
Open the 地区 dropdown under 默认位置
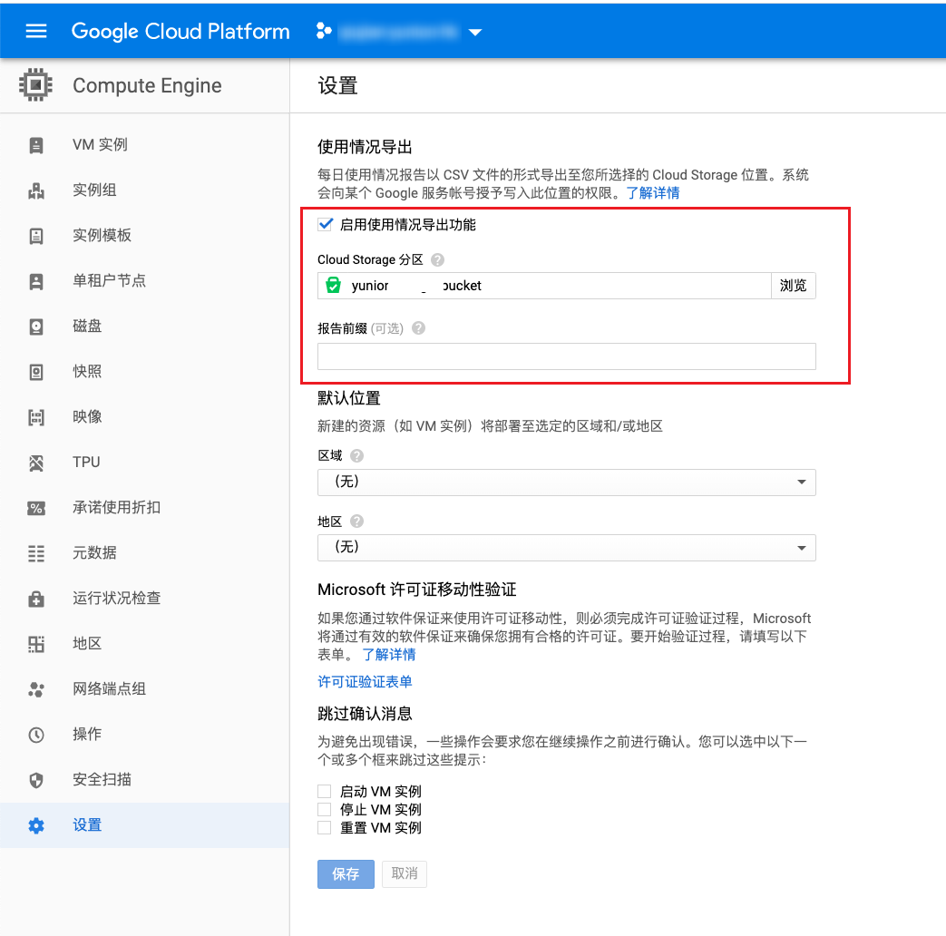point(566,548)
